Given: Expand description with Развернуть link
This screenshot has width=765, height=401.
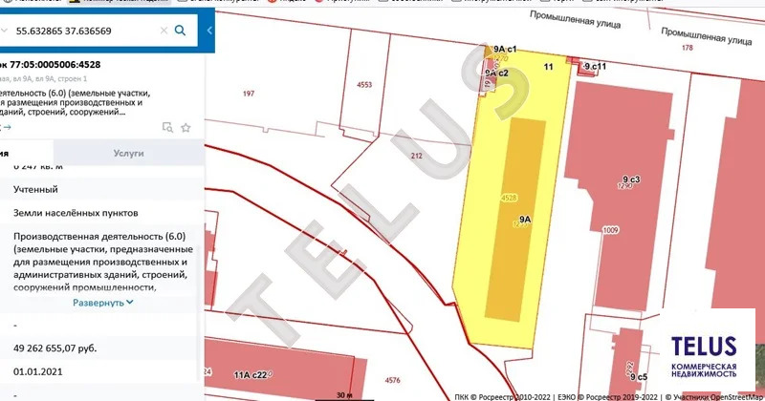Looking at the screenshot, I should [x=103, y=303].
